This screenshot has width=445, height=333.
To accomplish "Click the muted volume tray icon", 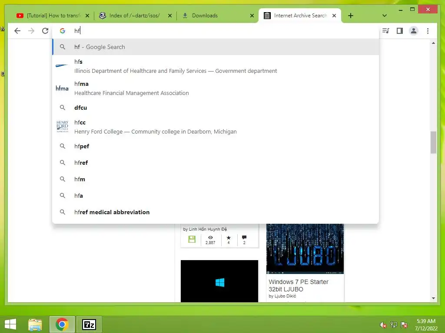I will click(383, 325).
